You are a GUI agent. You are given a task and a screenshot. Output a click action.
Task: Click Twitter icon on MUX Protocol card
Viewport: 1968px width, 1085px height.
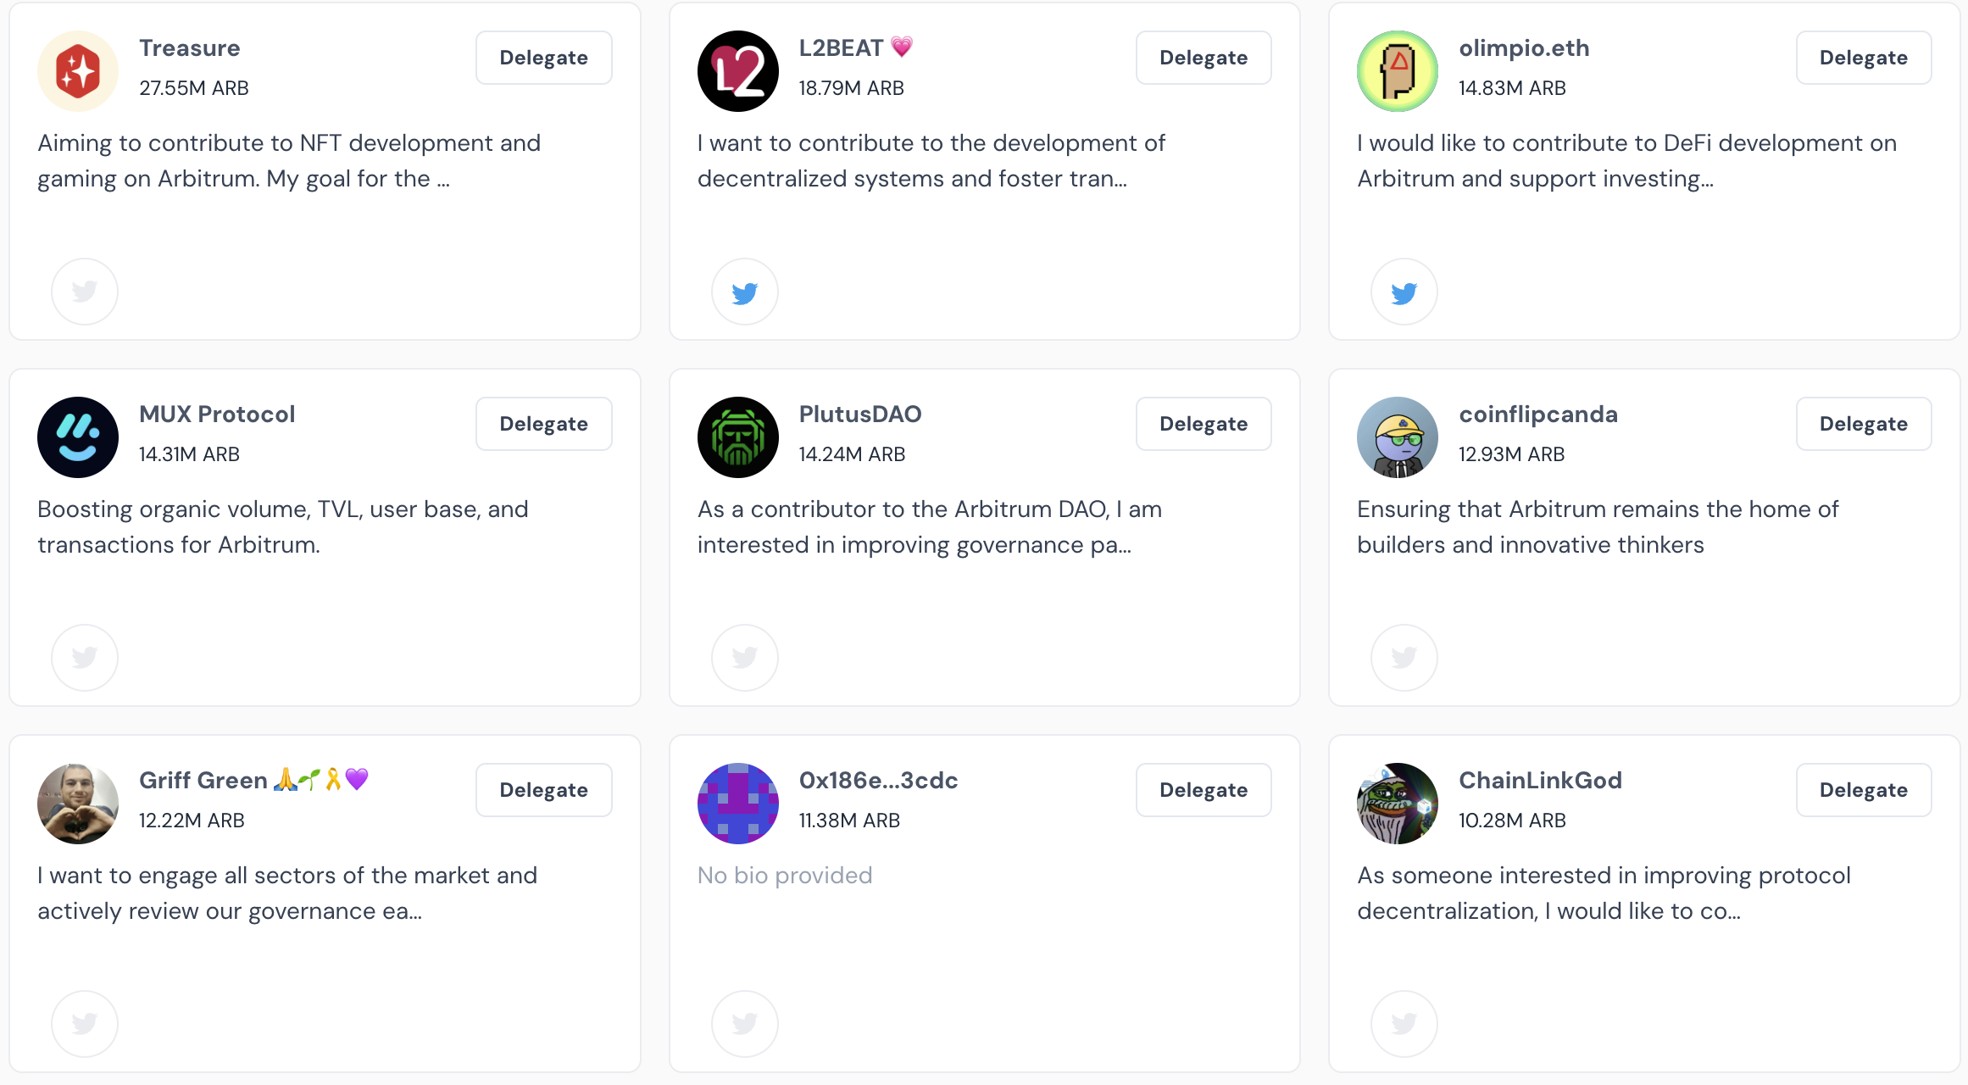tap(85, 658)
